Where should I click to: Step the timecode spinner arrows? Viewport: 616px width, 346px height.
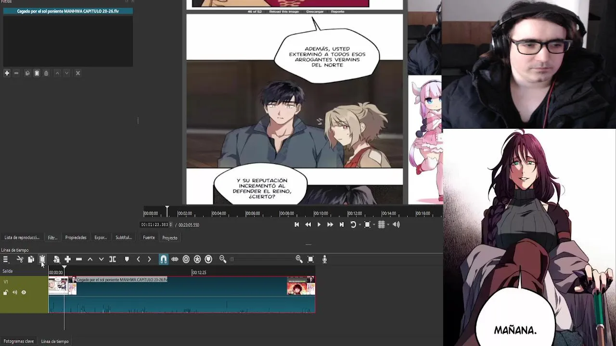pyautogui.click(x=171, y=224)
